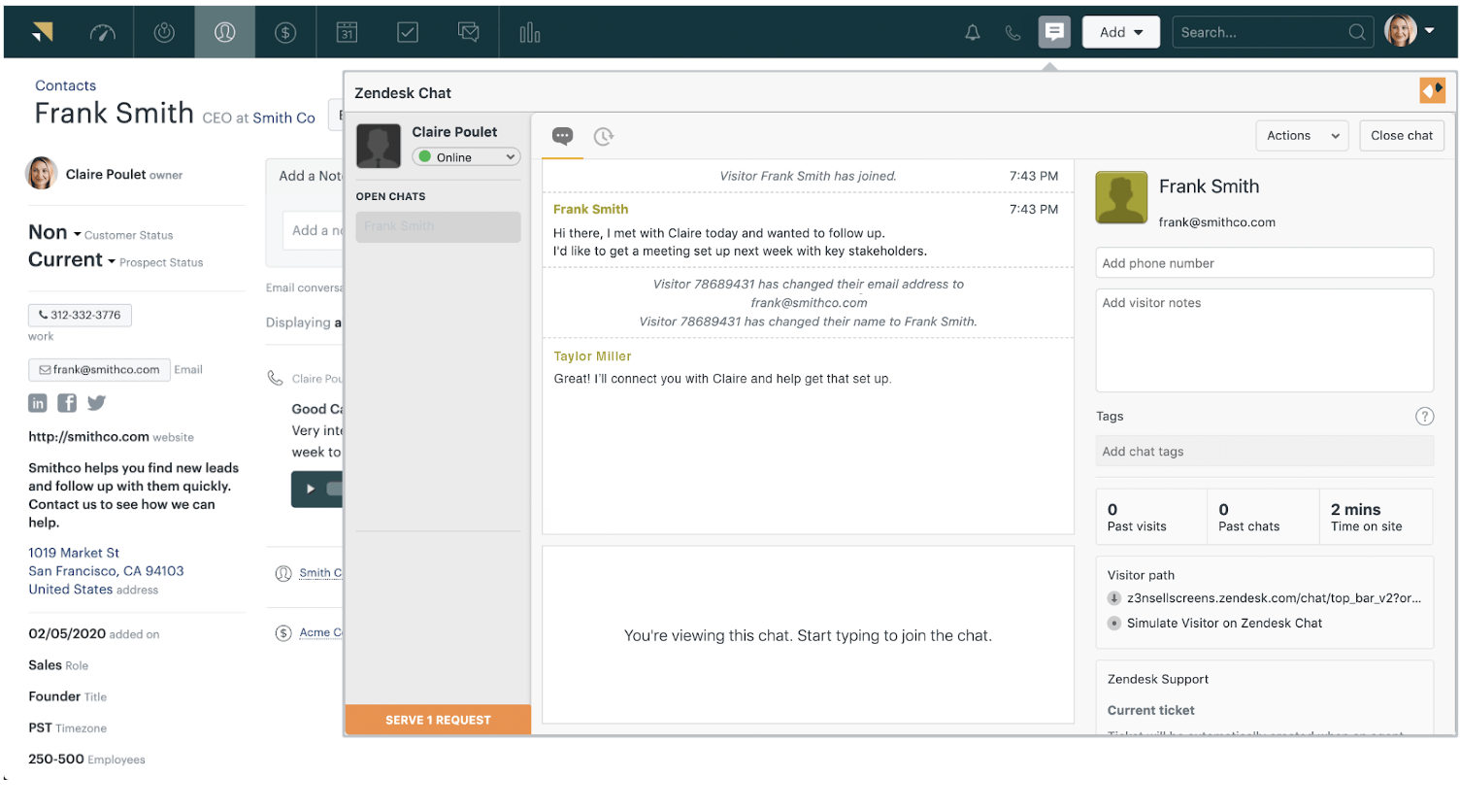This screenshot has width=1460, height=812.
Task: Call the 312-332-3776 work number
Action: coord(80,315)
